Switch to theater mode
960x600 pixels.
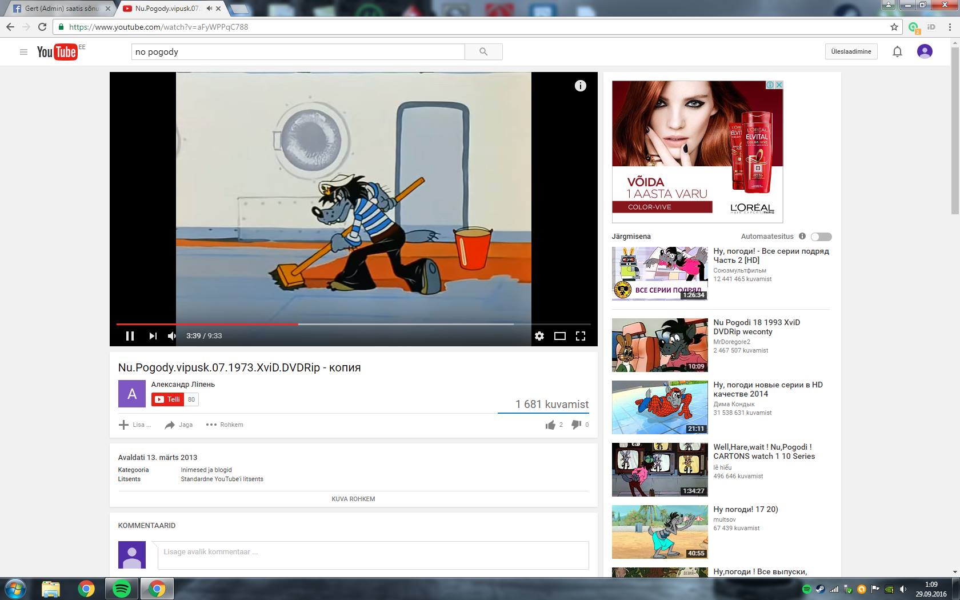click(x=560, y=336)
